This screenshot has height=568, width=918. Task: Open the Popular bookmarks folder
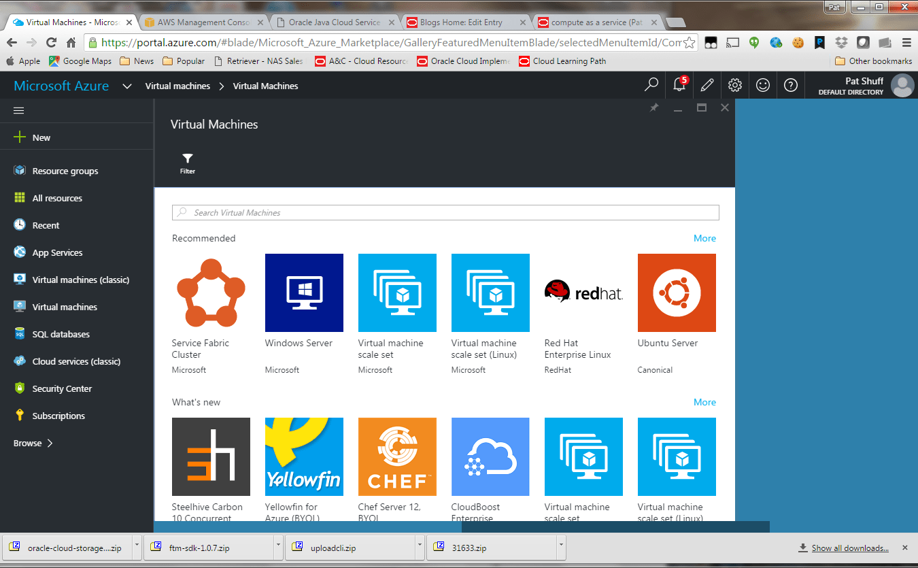coord(184,61)
